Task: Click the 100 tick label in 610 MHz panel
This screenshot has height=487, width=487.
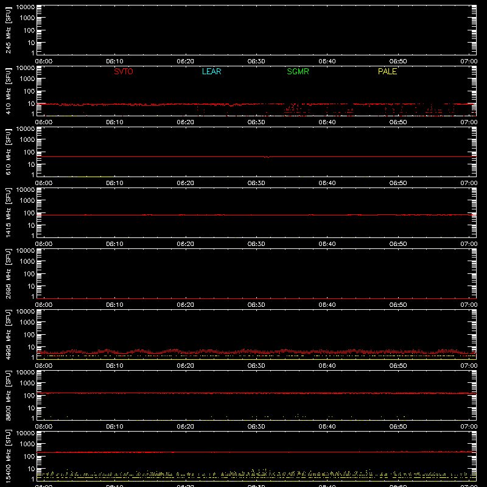Action: point(29,152)
